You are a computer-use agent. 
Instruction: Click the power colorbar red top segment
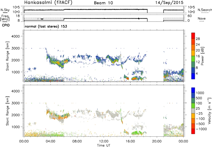pos(193,36)
